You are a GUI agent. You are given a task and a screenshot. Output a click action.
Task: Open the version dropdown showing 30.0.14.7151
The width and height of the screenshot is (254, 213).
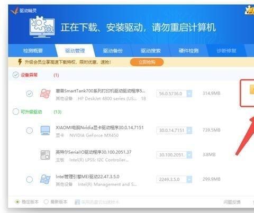[189, 131]
